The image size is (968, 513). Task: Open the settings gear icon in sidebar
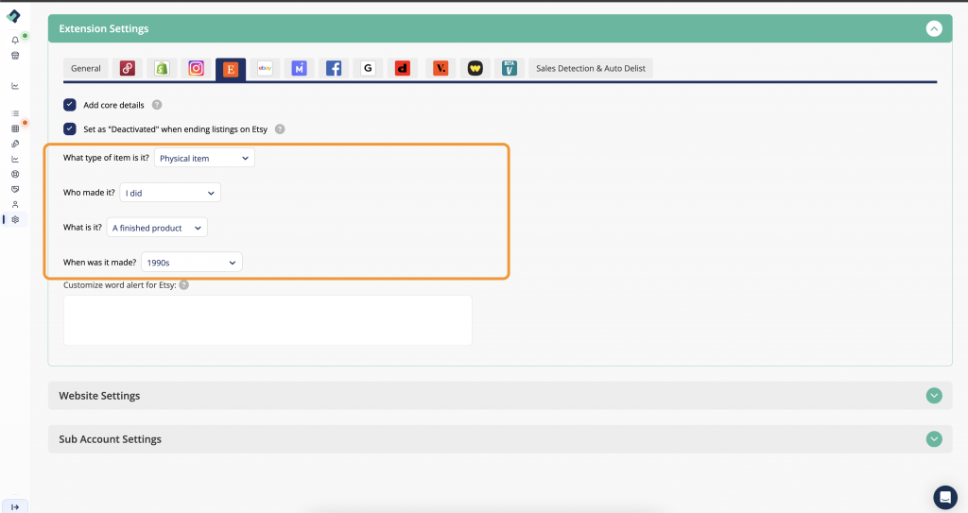pyautogui.click(x=15, y=220)
